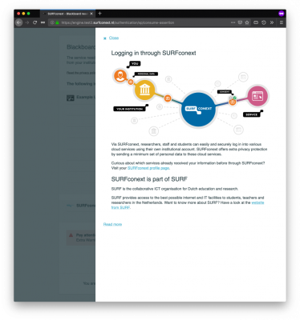Show more tools with the overflow chevron

click(272, 22)
